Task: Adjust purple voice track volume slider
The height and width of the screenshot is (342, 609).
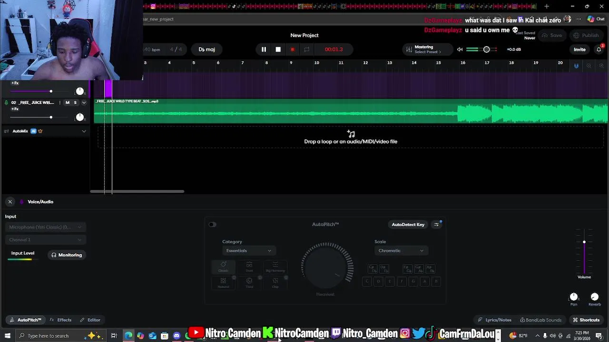Action: [x=51, y=91]
